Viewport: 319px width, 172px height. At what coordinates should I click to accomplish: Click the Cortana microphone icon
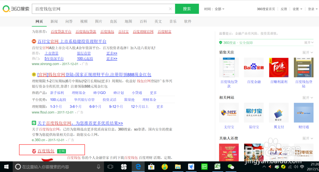pos(99,167)
